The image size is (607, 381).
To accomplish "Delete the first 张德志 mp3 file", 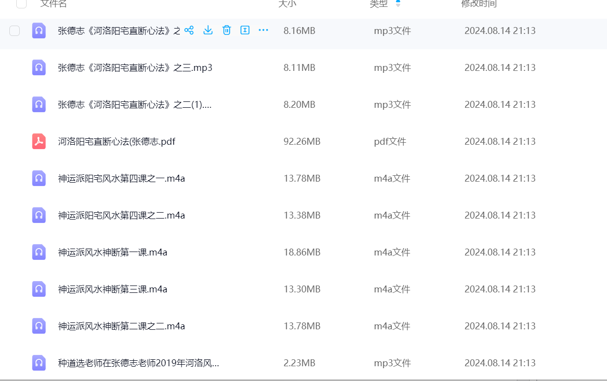I will (226, 30).
